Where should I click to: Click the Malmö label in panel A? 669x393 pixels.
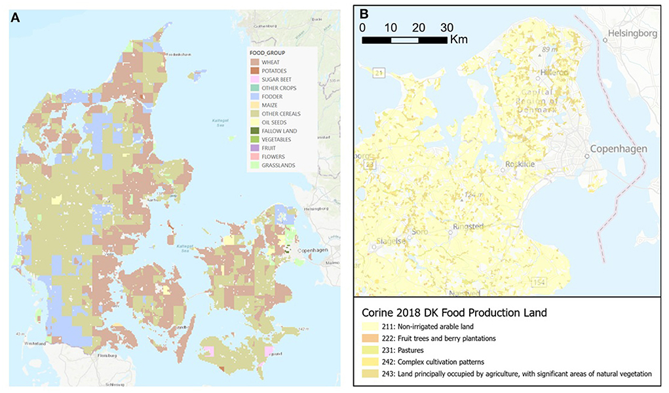click(x=333, y=263)
